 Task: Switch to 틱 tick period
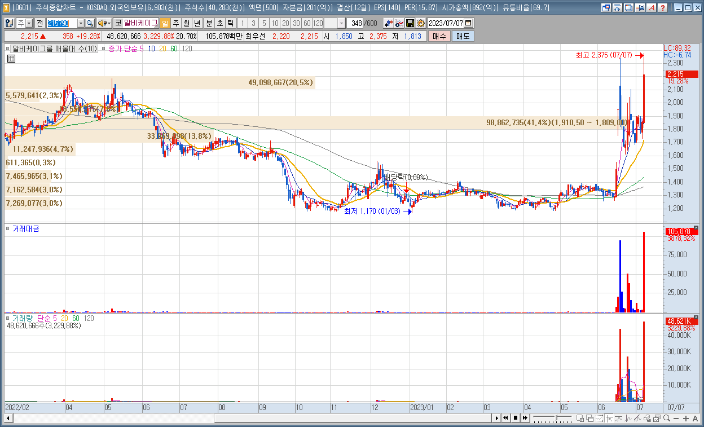pos(230,23)
